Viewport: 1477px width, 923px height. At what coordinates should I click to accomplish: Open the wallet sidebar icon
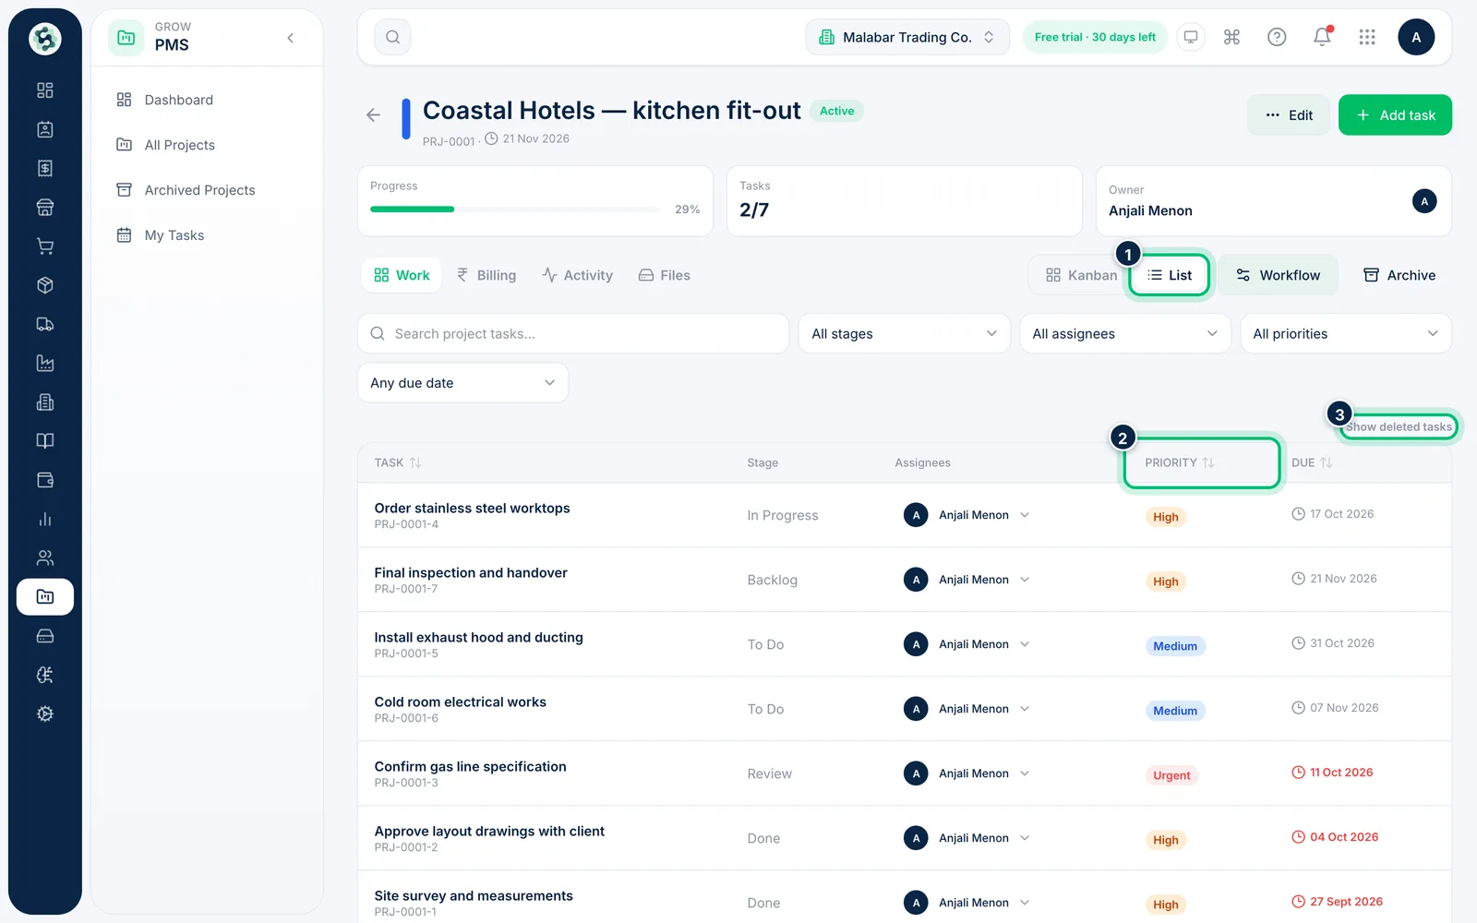(44, 480)
